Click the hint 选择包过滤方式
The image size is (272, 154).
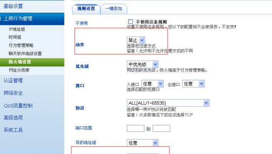point(141,46)
